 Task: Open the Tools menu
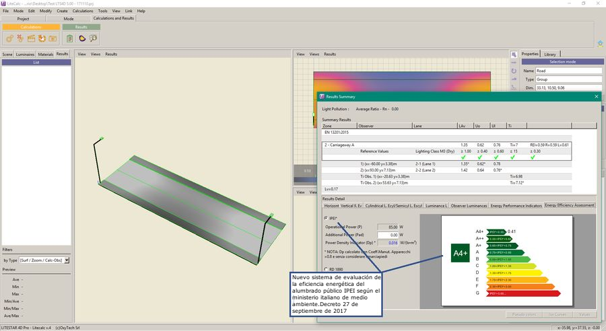pyautogui.click(x=102, y=11)
